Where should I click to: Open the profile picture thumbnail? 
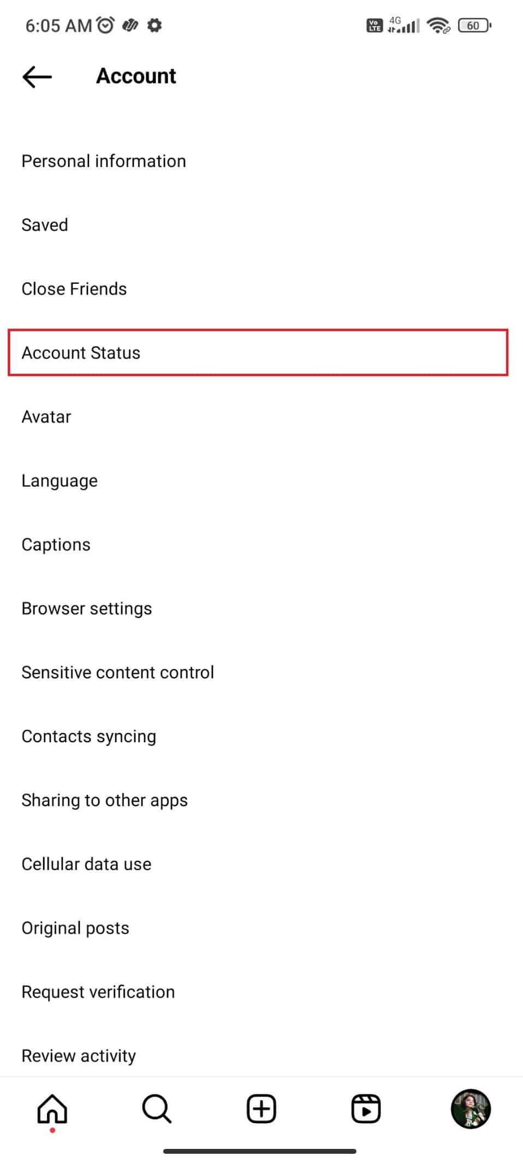(471, 1109)
